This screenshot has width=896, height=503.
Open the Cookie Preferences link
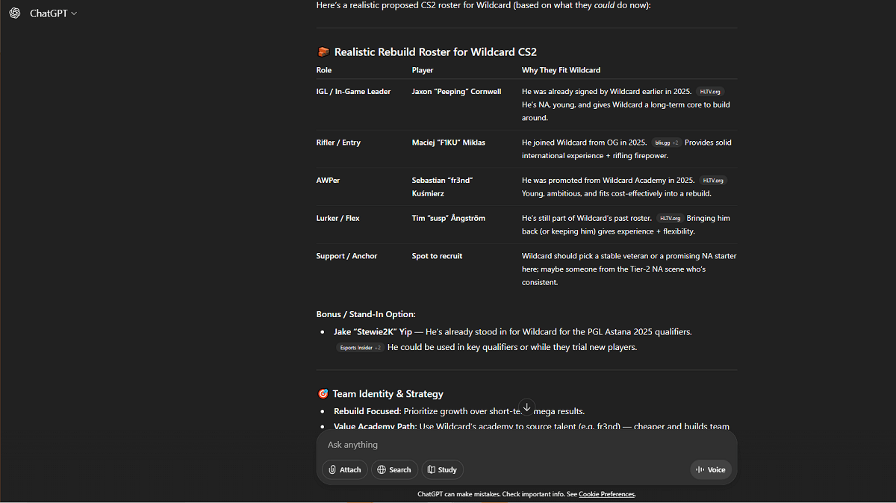coord(606,494)
